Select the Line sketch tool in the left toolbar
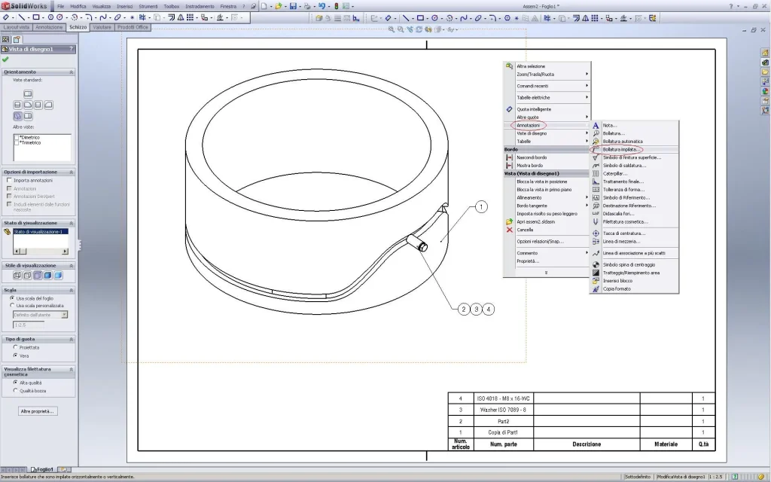 pyautogui.click(x=22, y=18)
